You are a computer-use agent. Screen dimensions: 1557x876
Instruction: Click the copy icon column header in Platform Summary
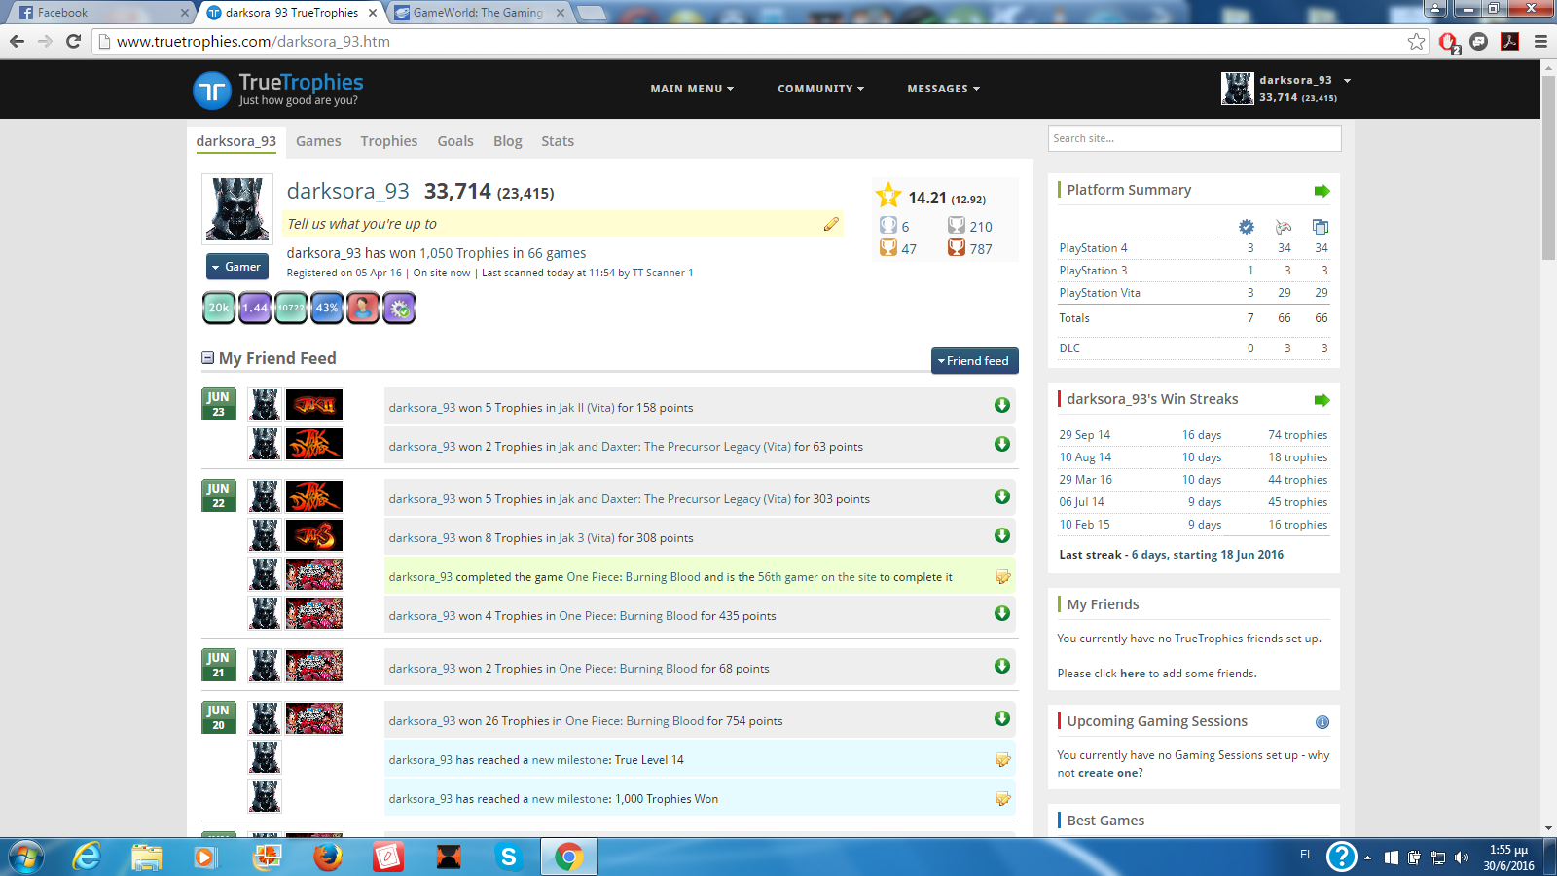tap(1321, 227)
